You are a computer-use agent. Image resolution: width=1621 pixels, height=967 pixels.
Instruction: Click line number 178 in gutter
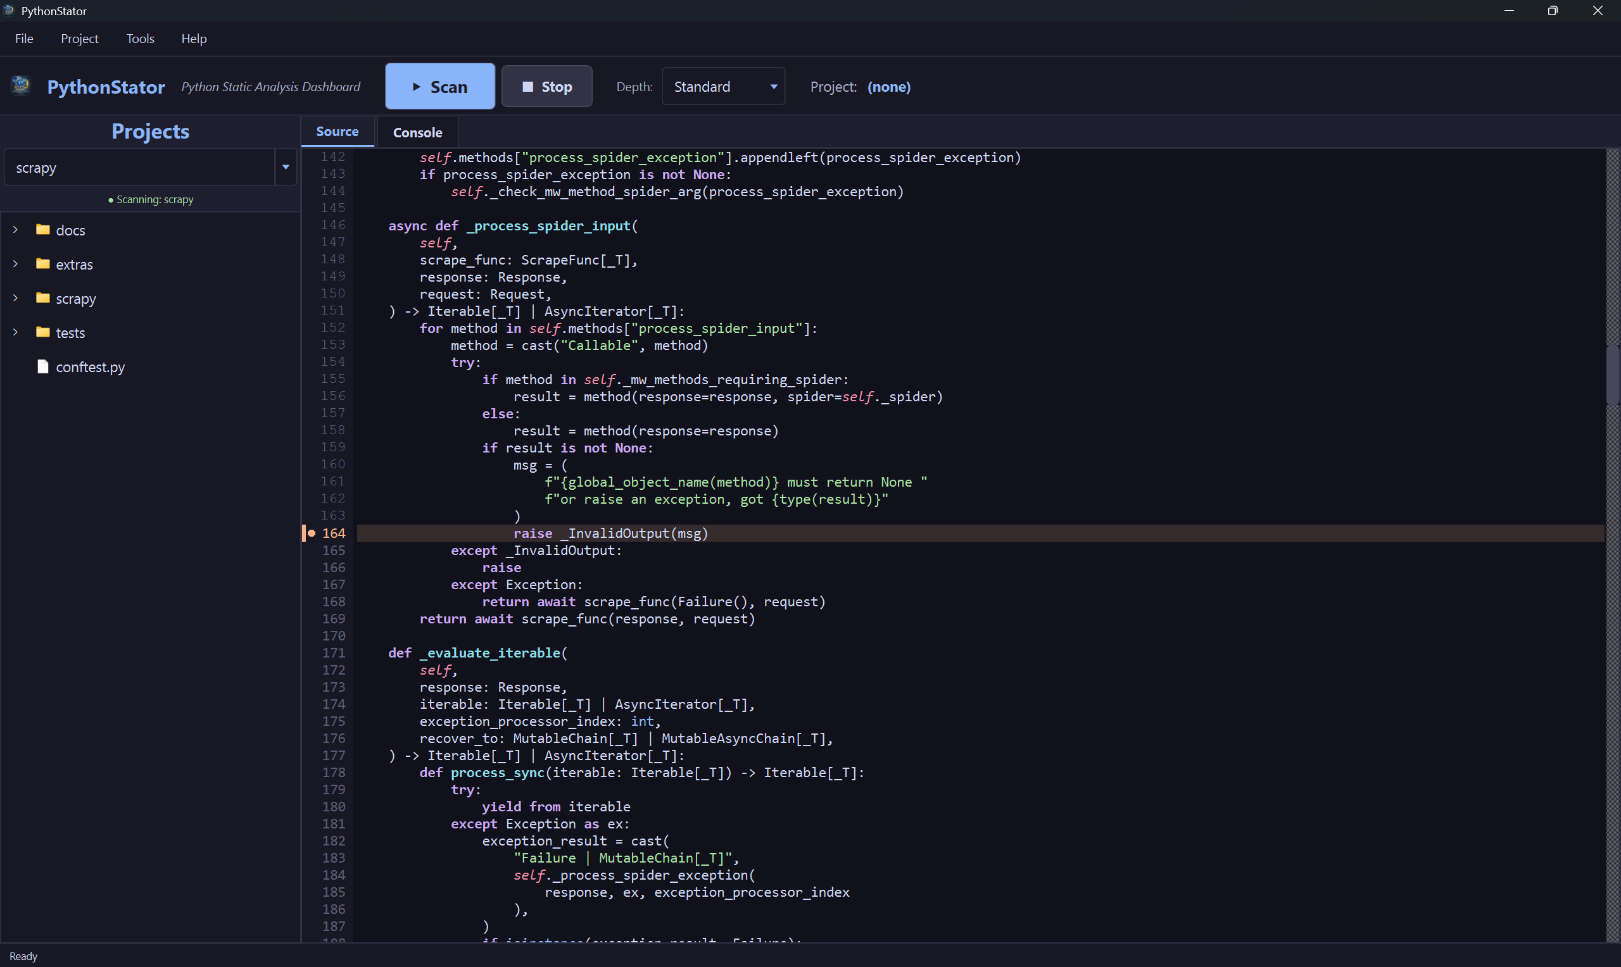coord(333,772)
